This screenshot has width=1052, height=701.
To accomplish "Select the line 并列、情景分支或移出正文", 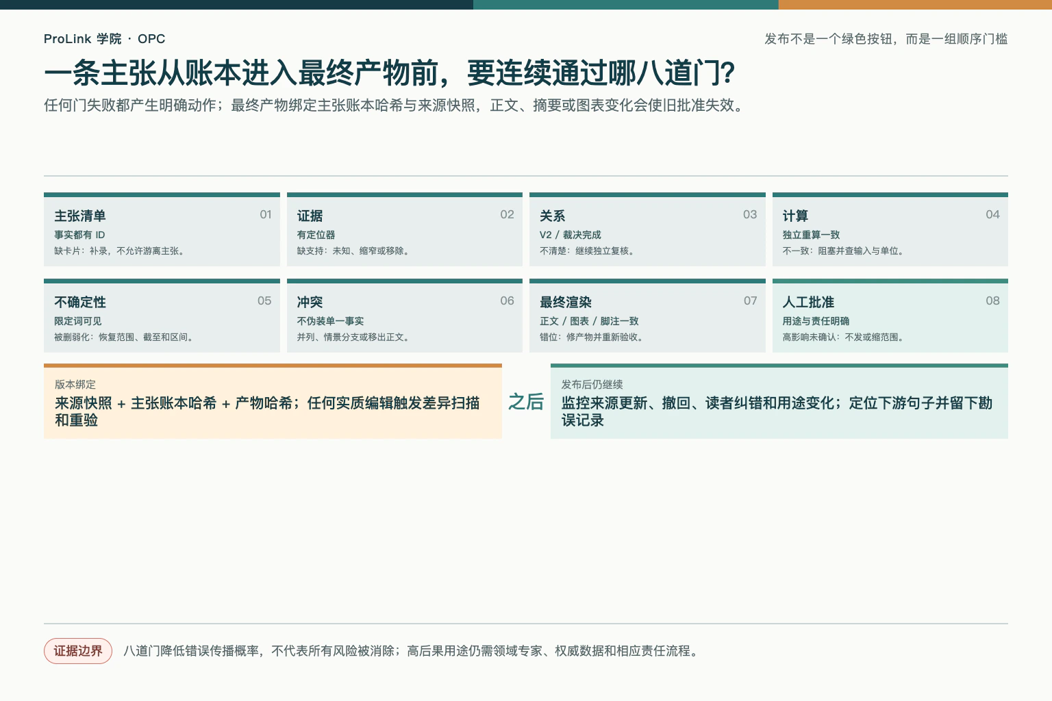I will coord(353,337).
